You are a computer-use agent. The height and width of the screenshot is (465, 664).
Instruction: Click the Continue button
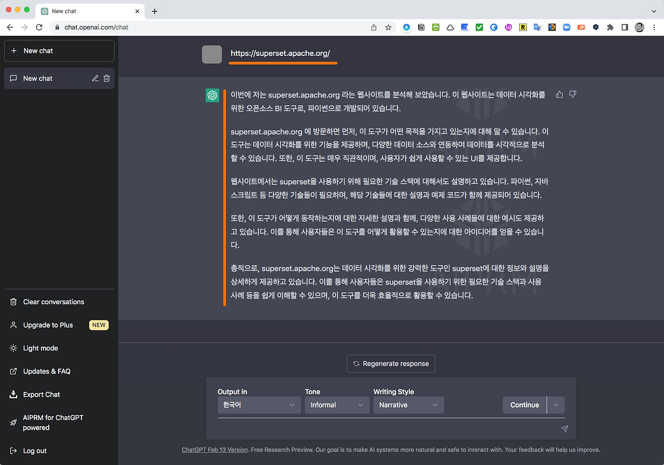tap(524, 405)
